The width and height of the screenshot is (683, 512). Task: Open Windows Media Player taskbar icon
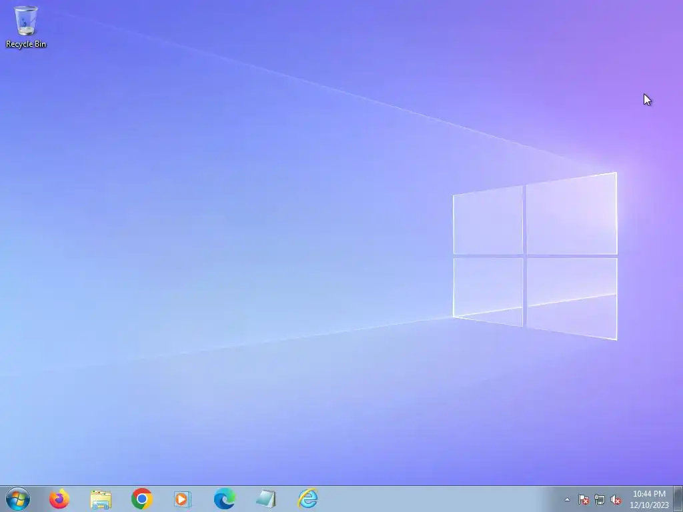click(x=183, y=499)
